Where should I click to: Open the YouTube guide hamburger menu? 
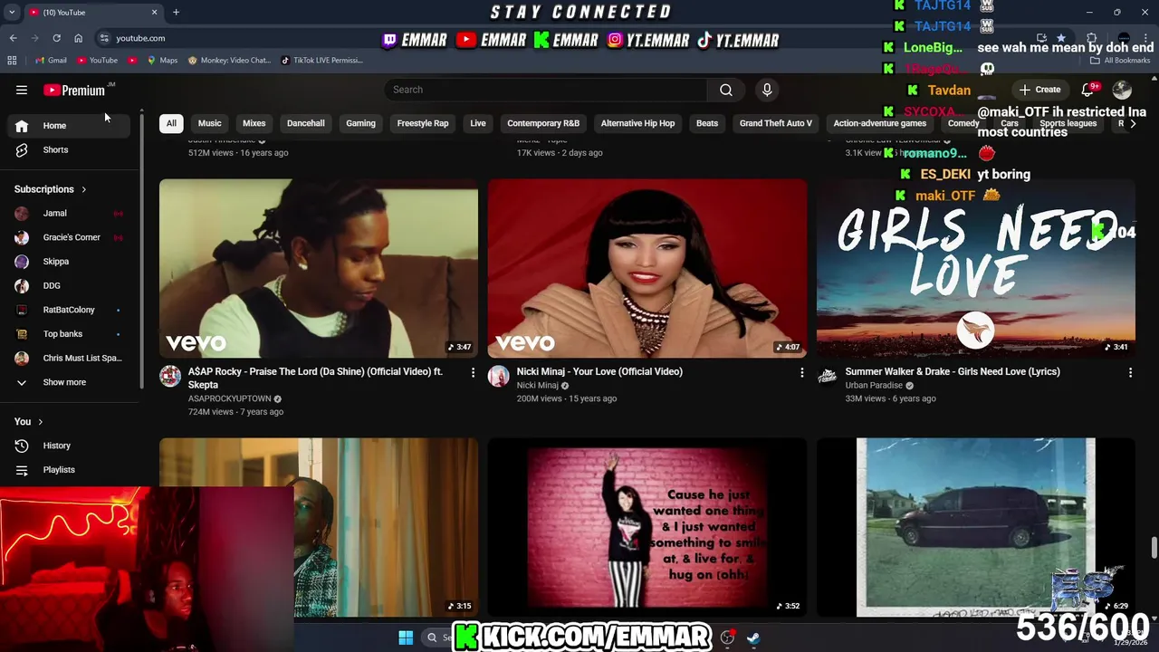(x=22, y=90)
